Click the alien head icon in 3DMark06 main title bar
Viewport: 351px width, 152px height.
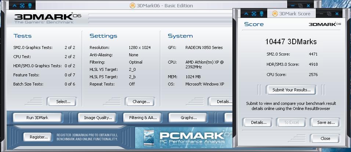(30, 6)
